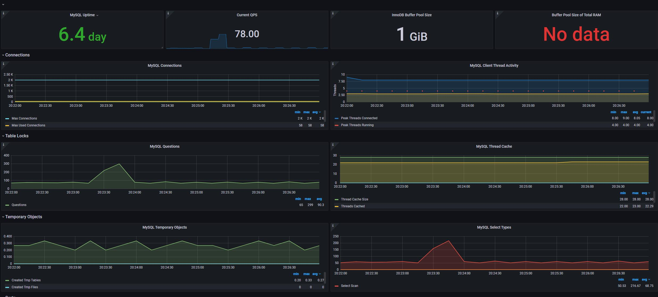
Task: Click info icon on MySQL Client Thread Activity panel
Action: [333, 64]
